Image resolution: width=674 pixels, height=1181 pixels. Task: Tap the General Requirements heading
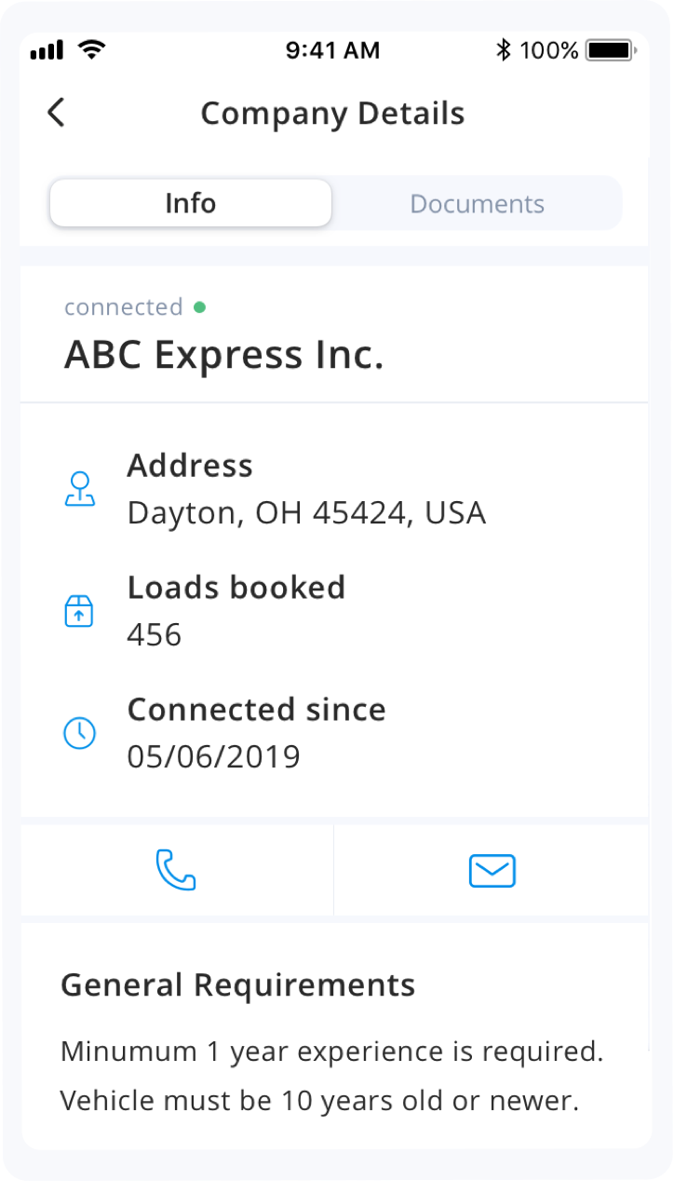point(238,984)
